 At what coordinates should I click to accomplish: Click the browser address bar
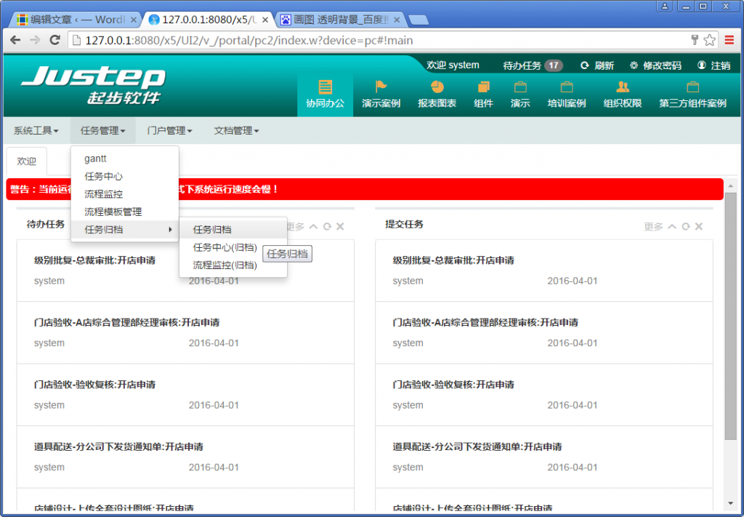tap(378, 40)
